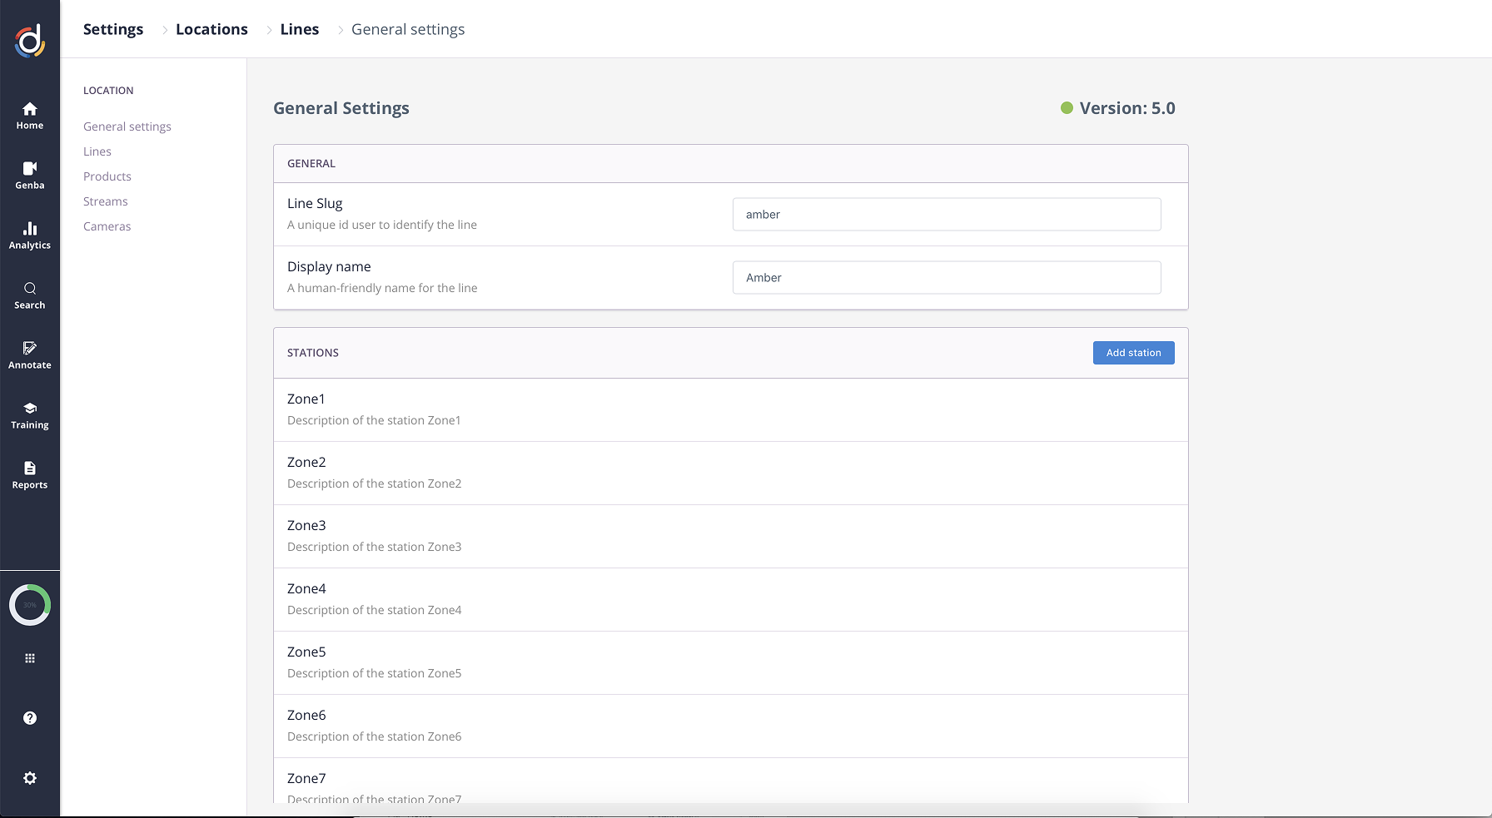Image resolution: width=1492 pixels, height=818 pixels.
Task: Open the Zone6 station row
Action: pyautogui.click(x=731, y=726)
